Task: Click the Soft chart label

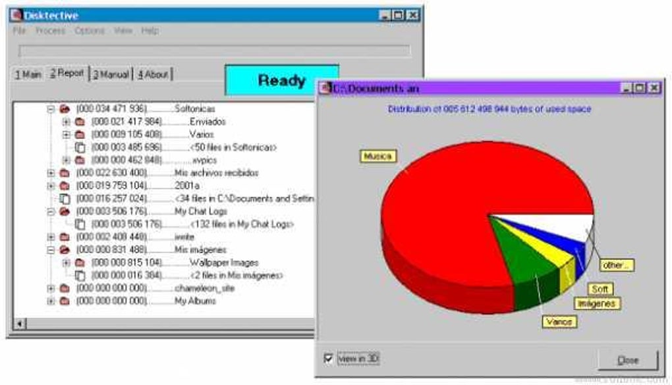Action: pyautogui.click(x=600, y=289)
